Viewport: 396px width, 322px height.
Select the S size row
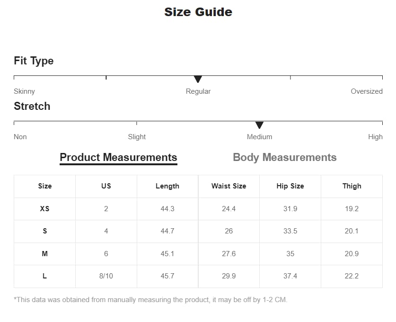tap(45, 231)
